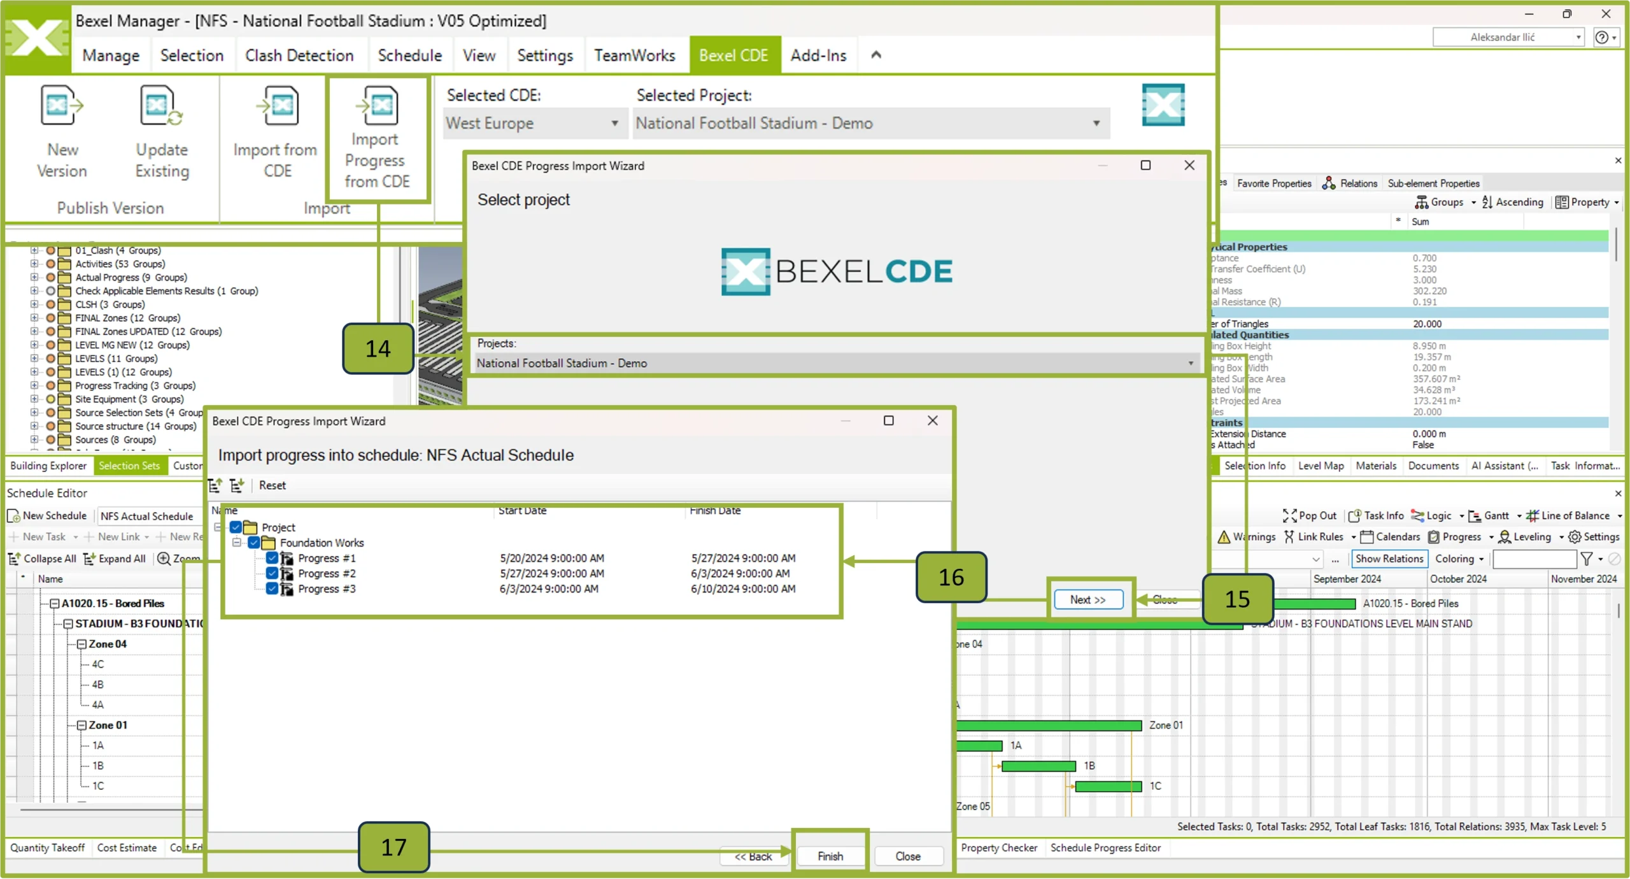The image size is (1630, 879).
Task: Open Leveling tool
Action: click(x=1524, y=537)
